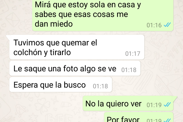This screenshot has height=122, width=183.
Task: Tap the double checkmark on 'No la quiero ver'
Action: (x=167, y=104)
